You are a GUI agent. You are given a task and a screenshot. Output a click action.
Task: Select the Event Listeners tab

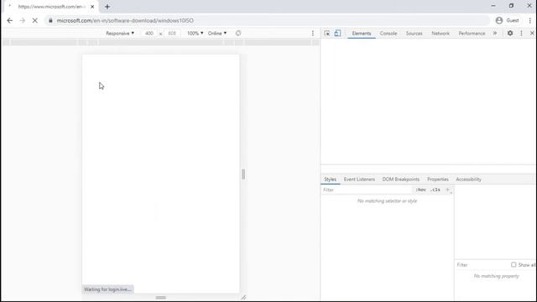[x=359, y=180]
